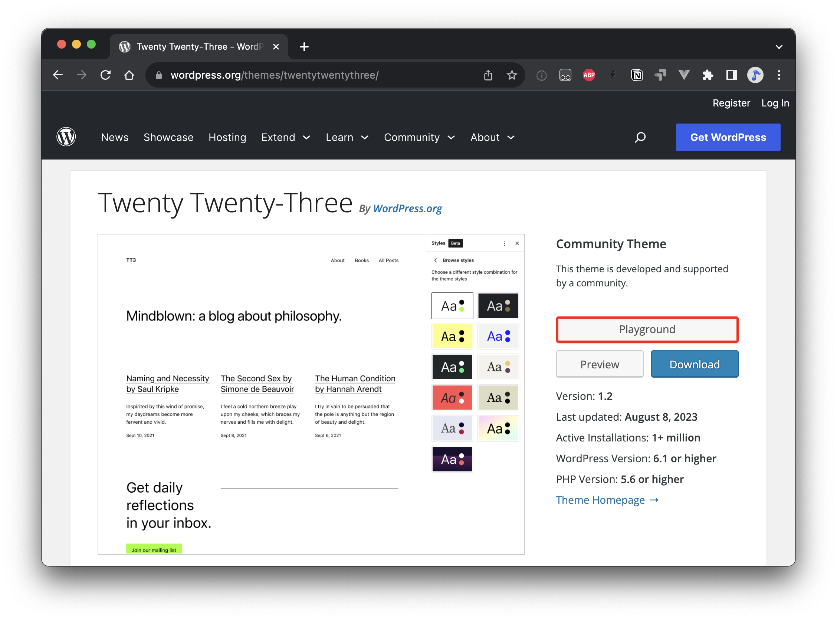This screenshot has height=621, width=837.
Task: Click the Download button
Action: pyautogui.click(x=694, y=364)
